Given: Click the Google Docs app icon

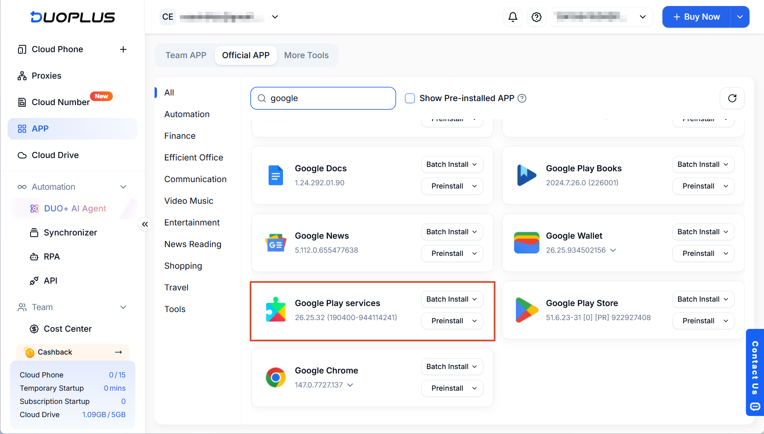Looking at the screenshot, I should pyautogui.click(x=276, y=175).
